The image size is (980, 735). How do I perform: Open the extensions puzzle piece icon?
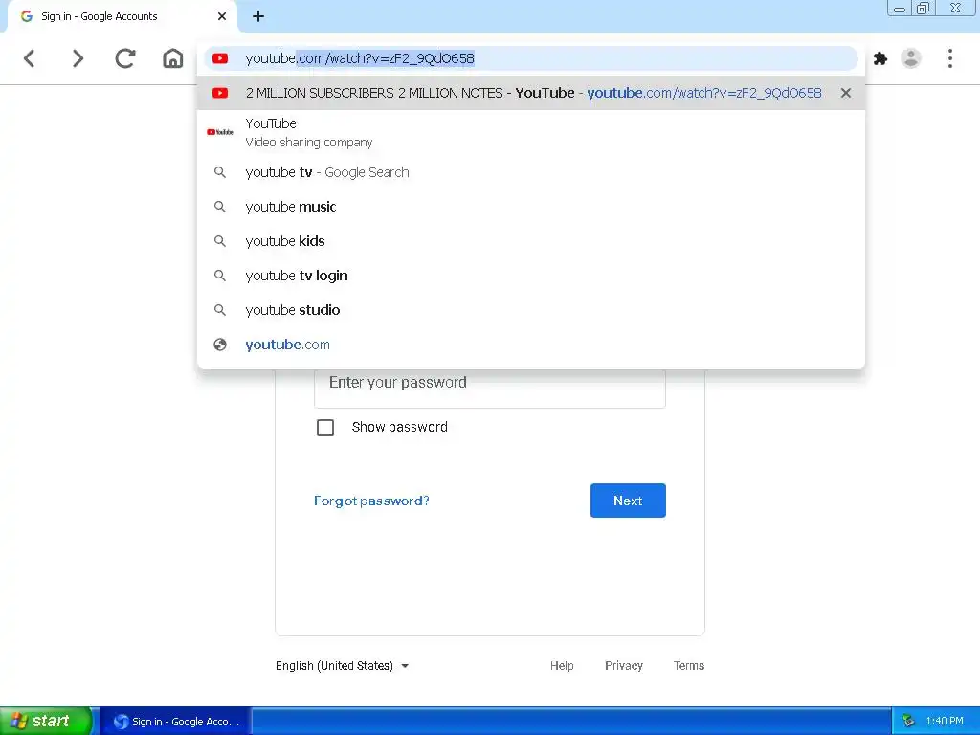tap(880, 58)
